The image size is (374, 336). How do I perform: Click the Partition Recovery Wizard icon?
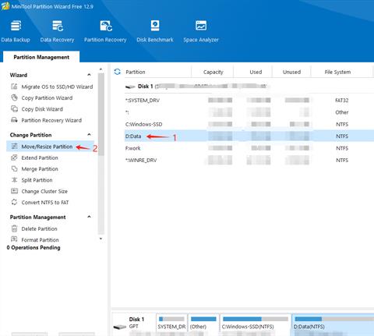pos(14,120)
